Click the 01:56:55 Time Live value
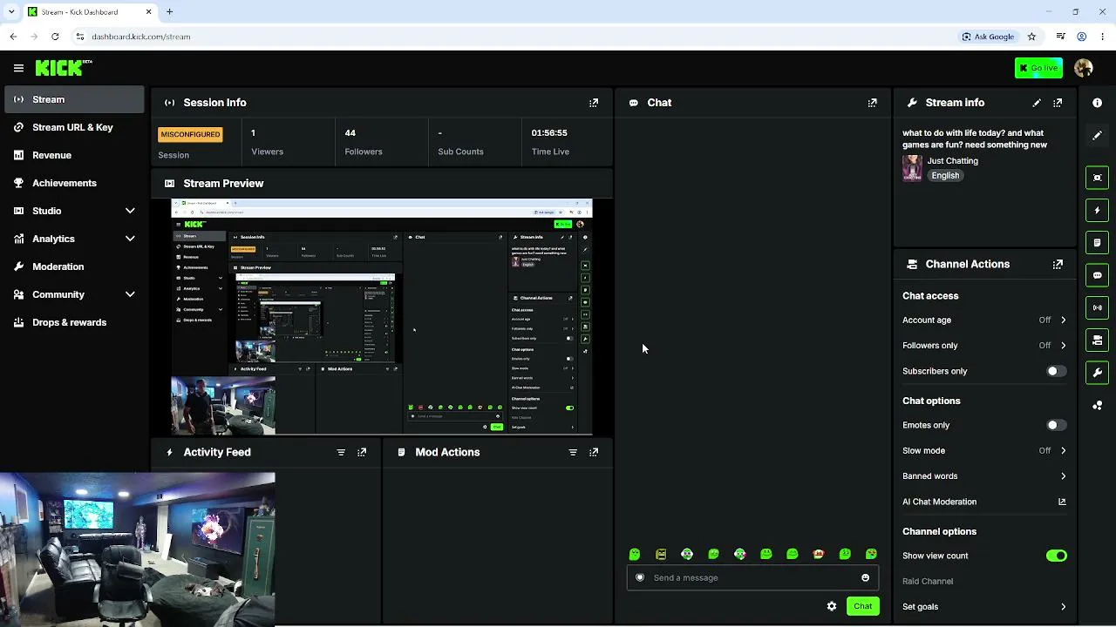 click(x=549, y=133)
